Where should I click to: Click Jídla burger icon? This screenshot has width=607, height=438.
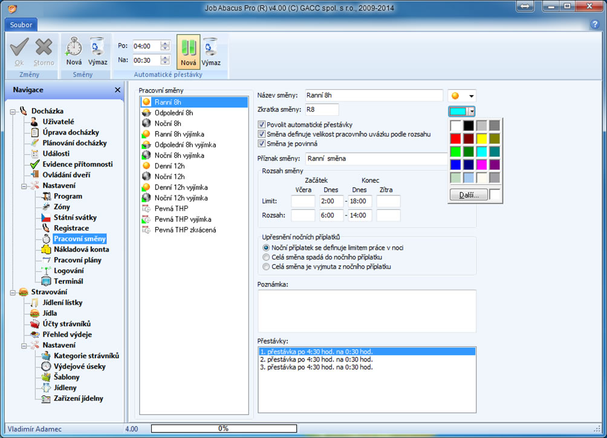pyautogui.click(x=34, y=313)
